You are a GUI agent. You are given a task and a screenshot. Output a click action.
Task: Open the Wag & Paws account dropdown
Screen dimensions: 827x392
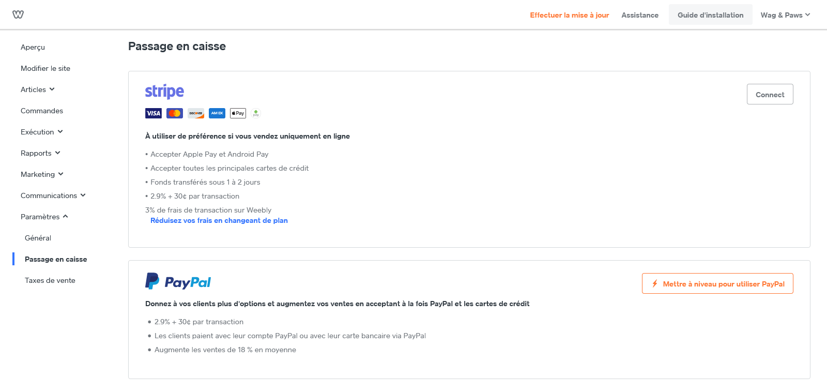click(785, 15)
